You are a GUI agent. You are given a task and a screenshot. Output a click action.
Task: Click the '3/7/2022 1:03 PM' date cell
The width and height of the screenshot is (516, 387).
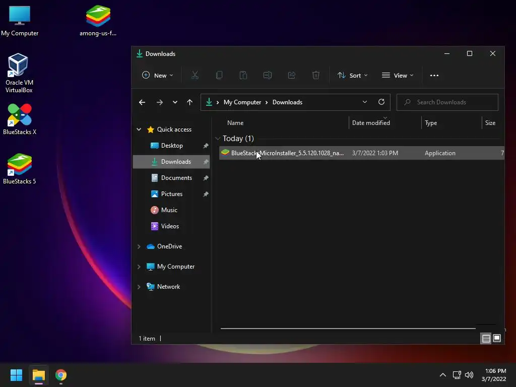tap(375, 153)
